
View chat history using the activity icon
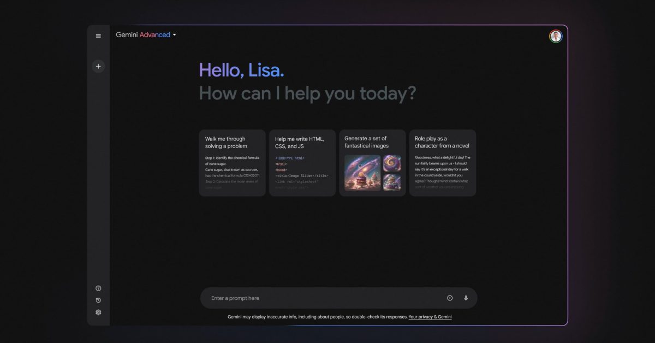coord(98,300)
